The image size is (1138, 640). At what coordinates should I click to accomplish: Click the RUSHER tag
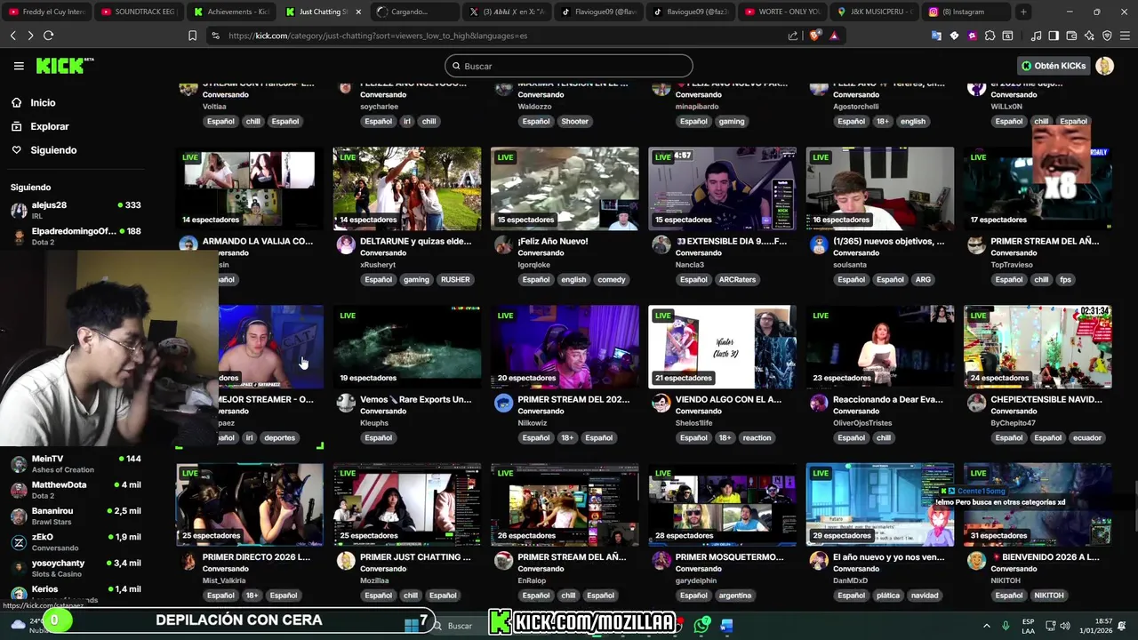[455, 279]
